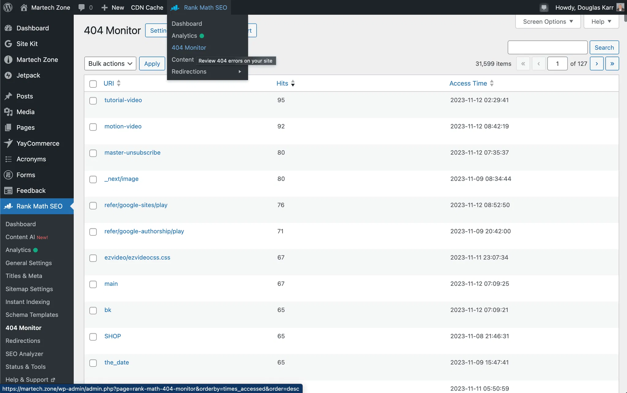Open Media via its sidebar icon

point(8,112)
